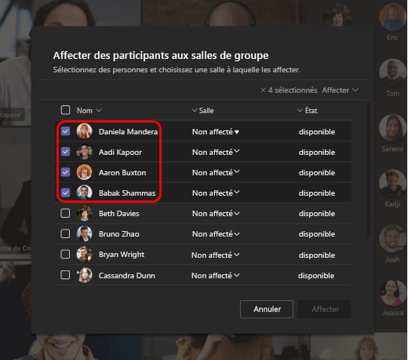The height and width of the screenshot is (360, 408).
Task: Open Daniela Mandera's Non affecté room dropdown
Action: point(216,132)
